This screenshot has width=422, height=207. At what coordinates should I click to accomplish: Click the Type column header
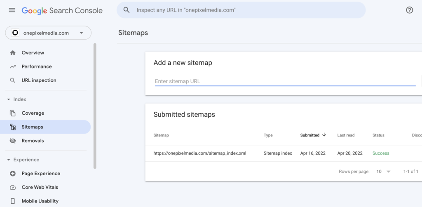(268, 135)
